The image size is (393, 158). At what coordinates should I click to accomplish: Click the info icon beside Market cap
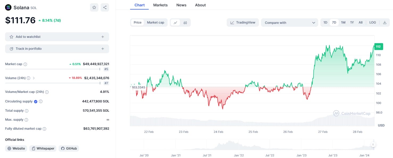click(25, 64)
